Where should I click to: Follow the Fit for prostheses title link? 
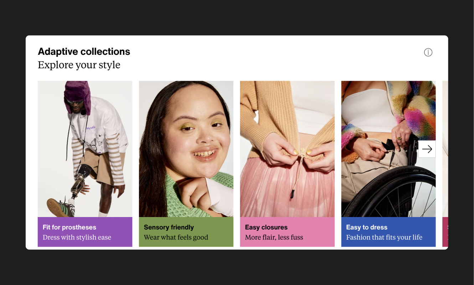69,227
